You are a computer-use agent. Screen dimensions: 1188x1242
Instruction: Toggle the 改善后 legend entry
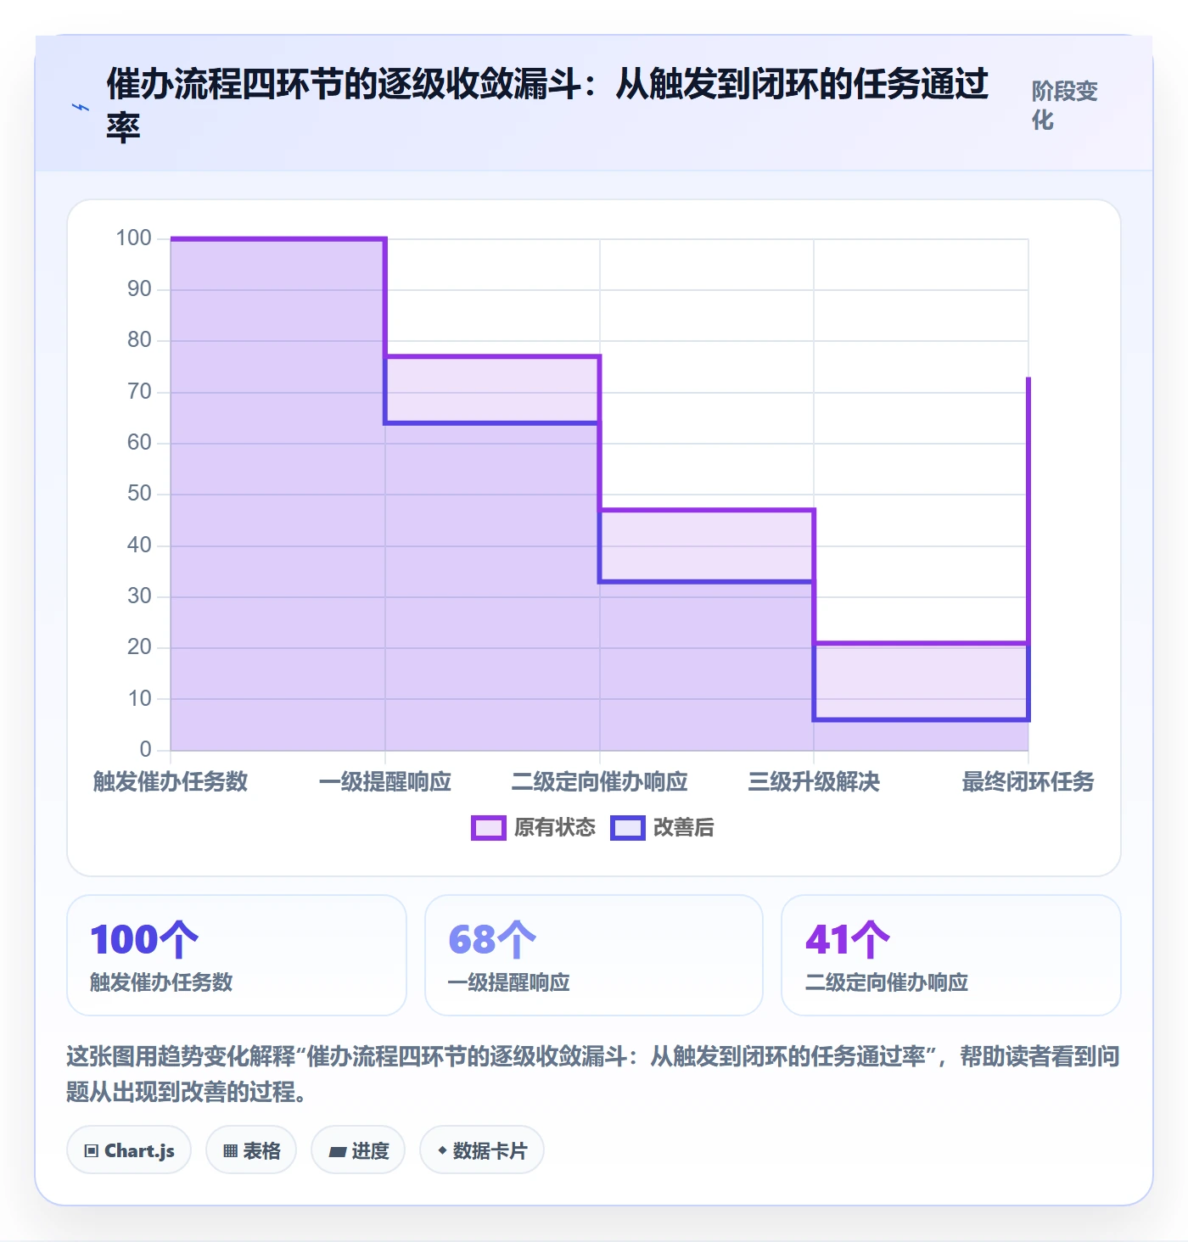click(663, 828)
